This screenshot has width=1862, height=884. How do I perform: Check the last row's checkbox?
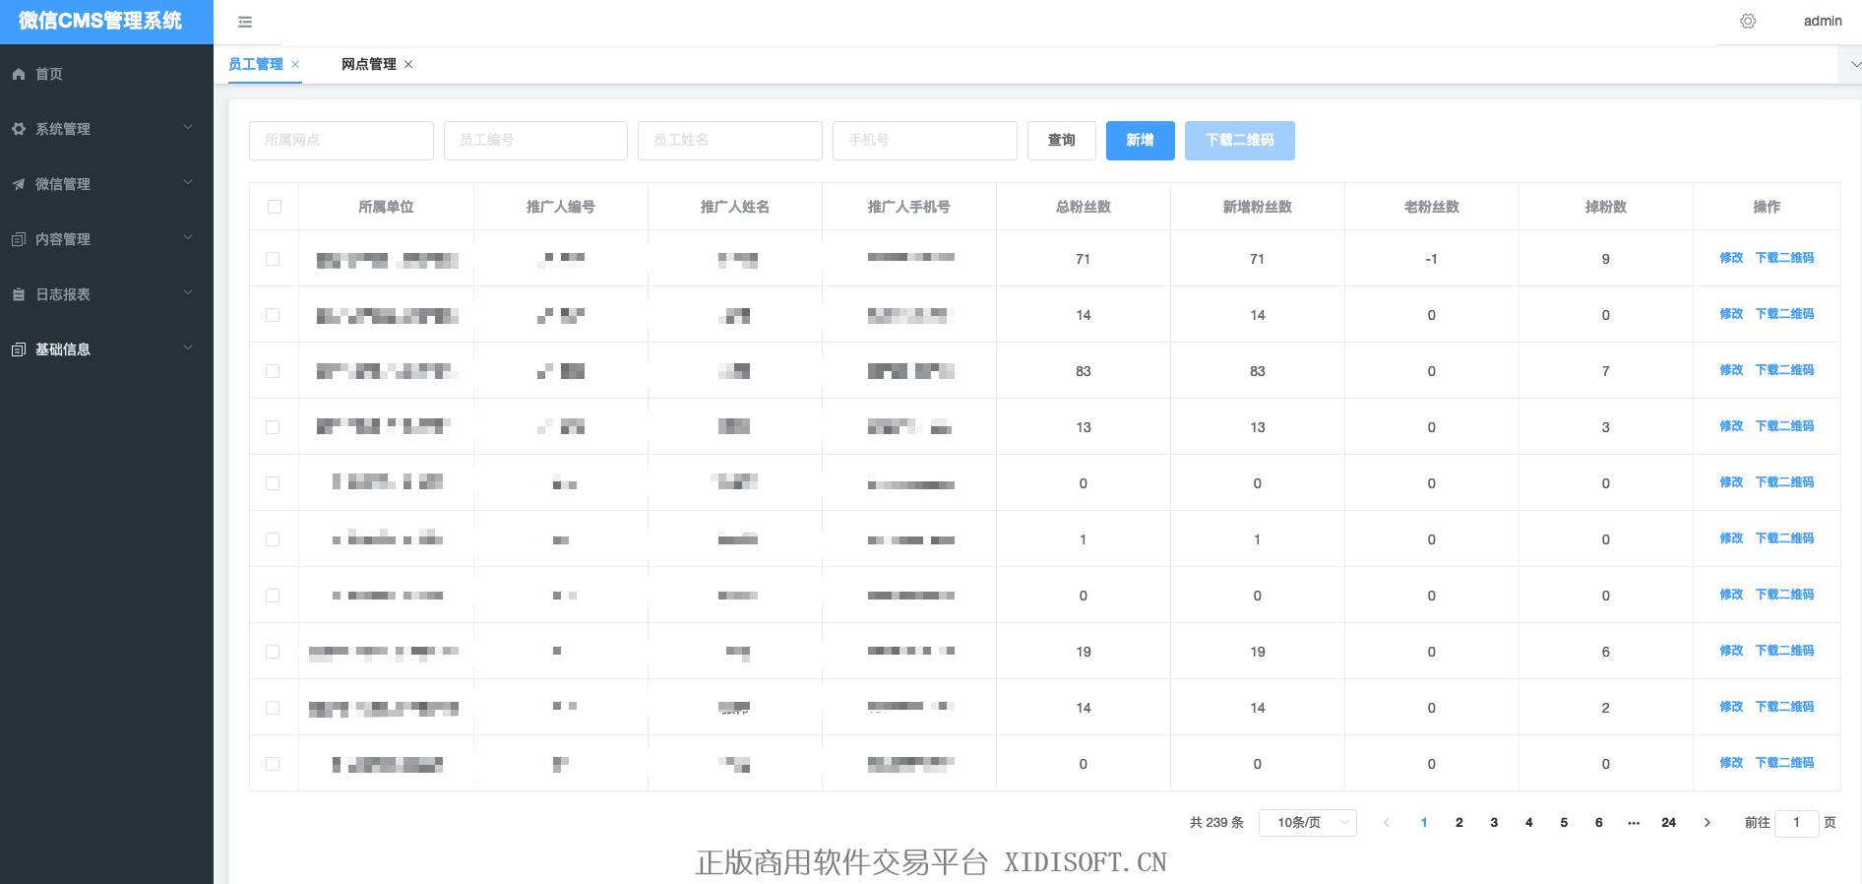(x=273, y=764)
